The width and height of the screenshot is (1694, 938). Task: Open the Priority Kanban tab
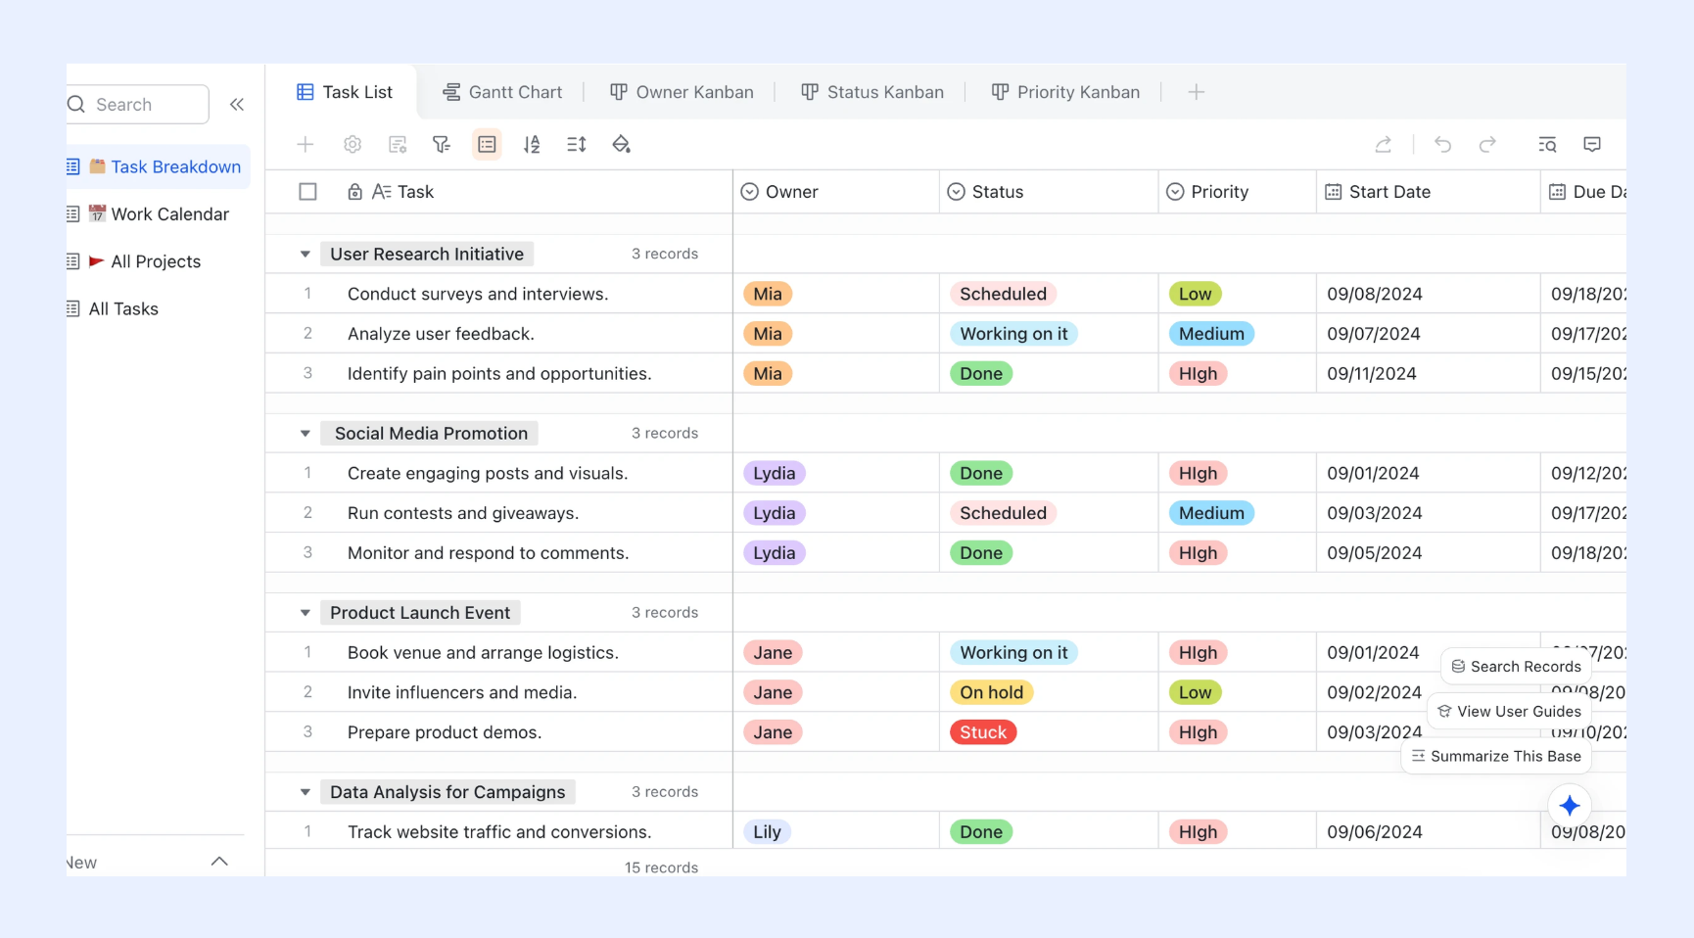pyautogui.click(x=1065, y=92)
